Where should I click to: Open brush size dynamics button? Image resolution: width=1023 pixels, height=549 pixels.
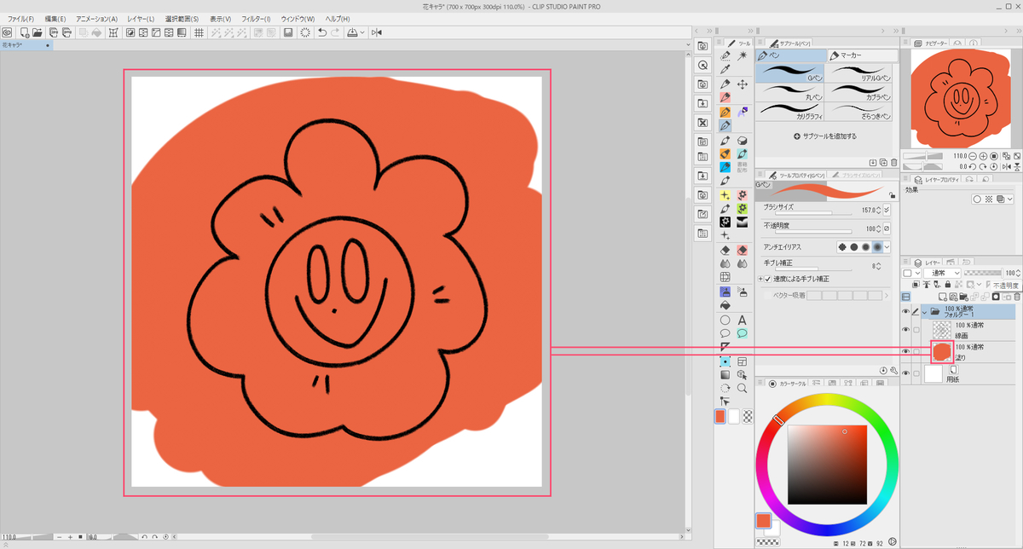click(887, 211)
